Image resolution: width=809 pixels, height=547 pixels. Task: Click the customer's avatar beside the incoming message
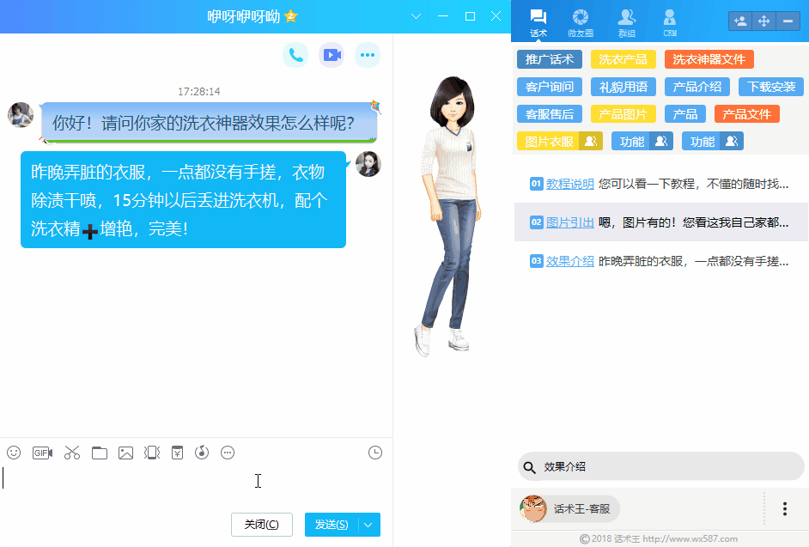(21, 114)
